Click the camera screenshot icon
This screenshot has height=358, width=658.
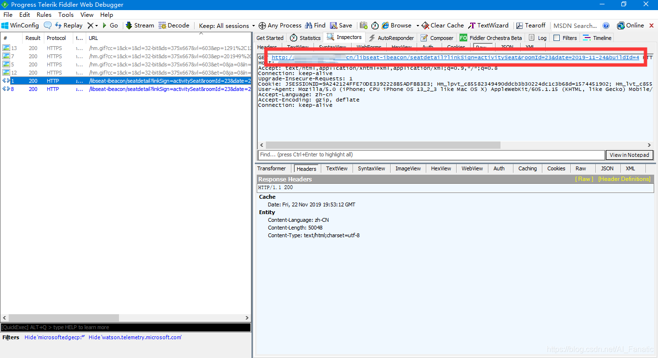click(x=363, y=26)
